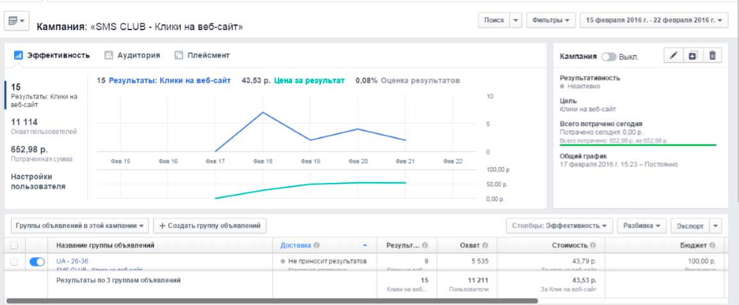The height and width of the screenshot is (305, 739).
Task: Click the trash delete campaign icon
Action: pos(712,55)
